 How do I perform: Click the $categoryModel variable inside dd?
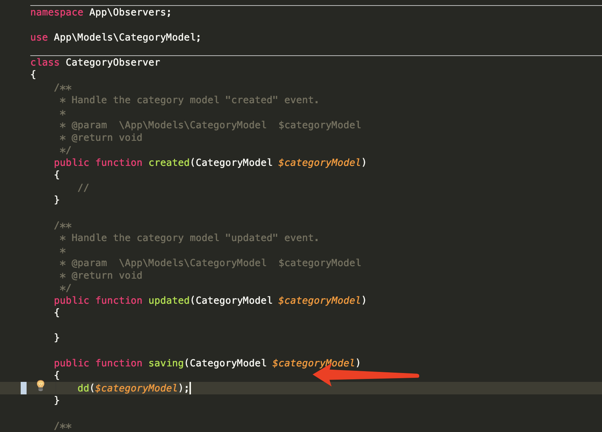[136, 388]
